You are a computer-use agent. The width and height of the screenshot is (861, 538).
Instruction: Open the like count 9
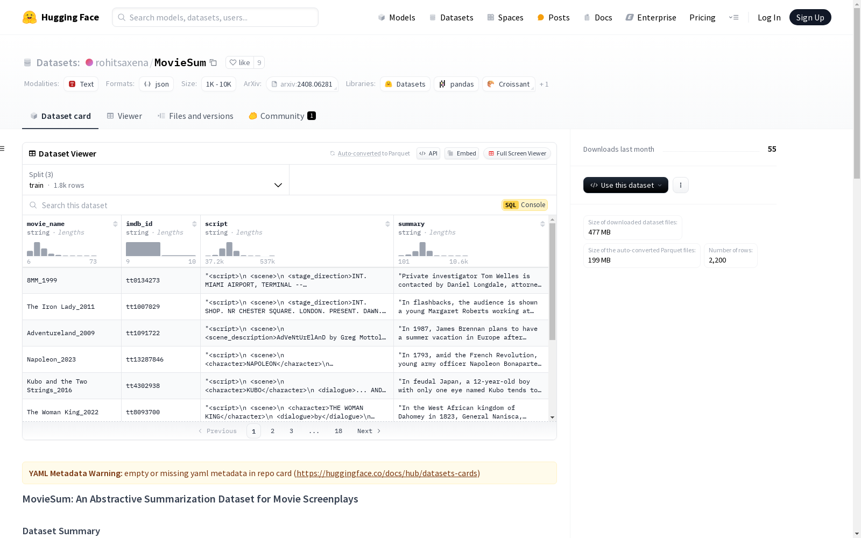pos(259,62)
